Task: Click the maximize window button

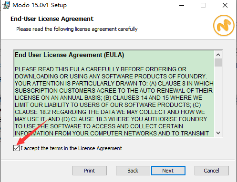Action: (203, 5)
